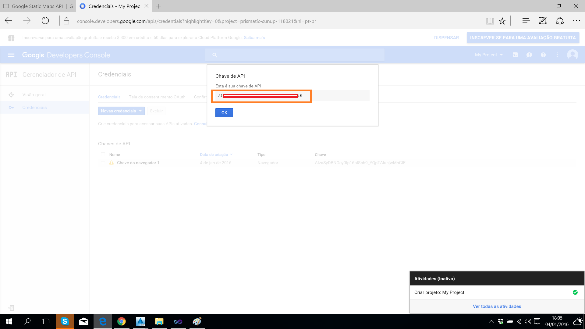
Task: Open Ver todas as atividades link
Action: pos(497,306)
